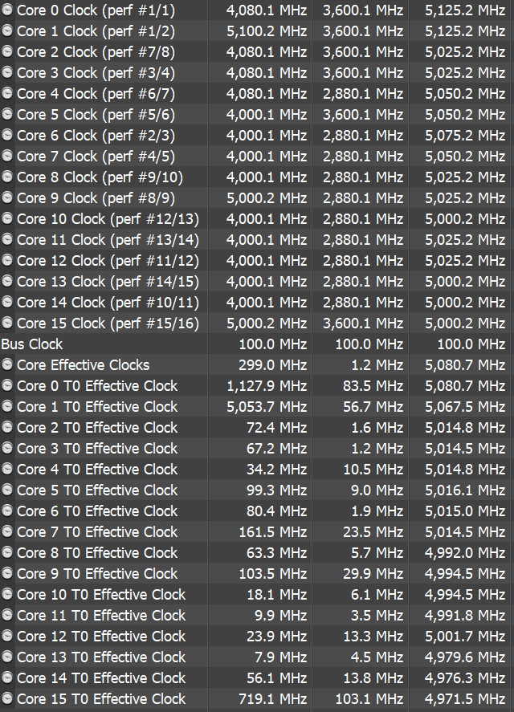Click icon beside Core 15 T0 Effective Clock
The image size is (514, 712).
point(6,699)
